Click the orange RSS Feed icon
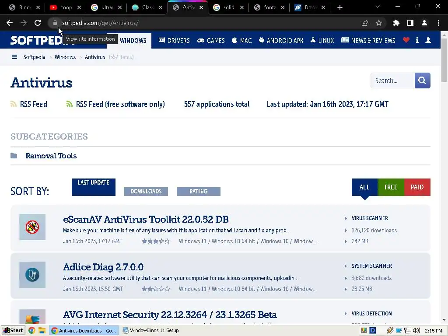The width and height of the screenshot is (448, 336). 14,104
